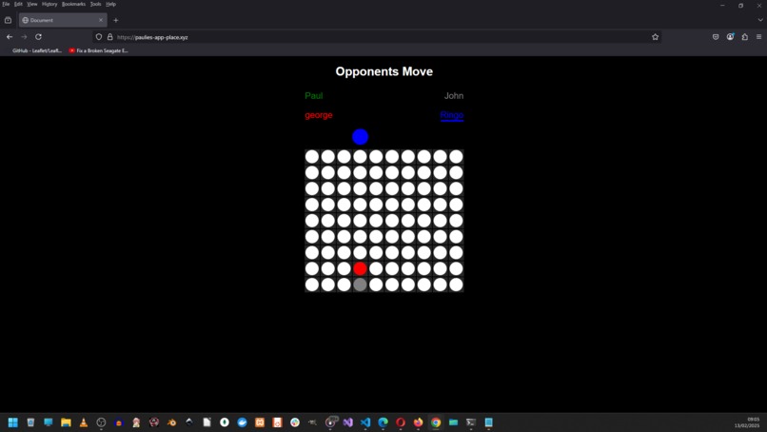
Task: Open the Firefox hamburger application menu
Action: 758,37
